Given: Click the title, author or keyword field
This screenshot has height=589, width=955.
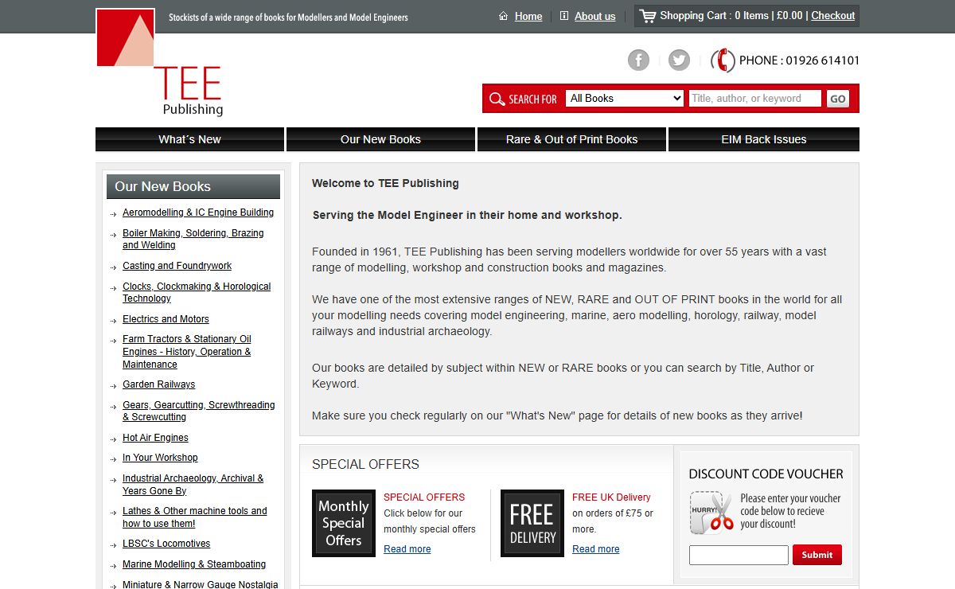Looking at the screenshot, I should pos(755,98).
